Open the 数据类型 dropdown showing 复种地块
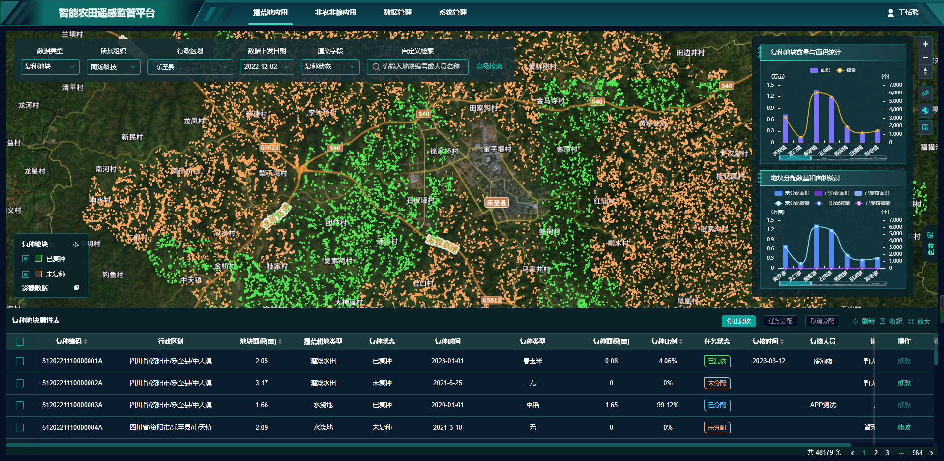The image size is (944, 461). [x=50, y=67]
